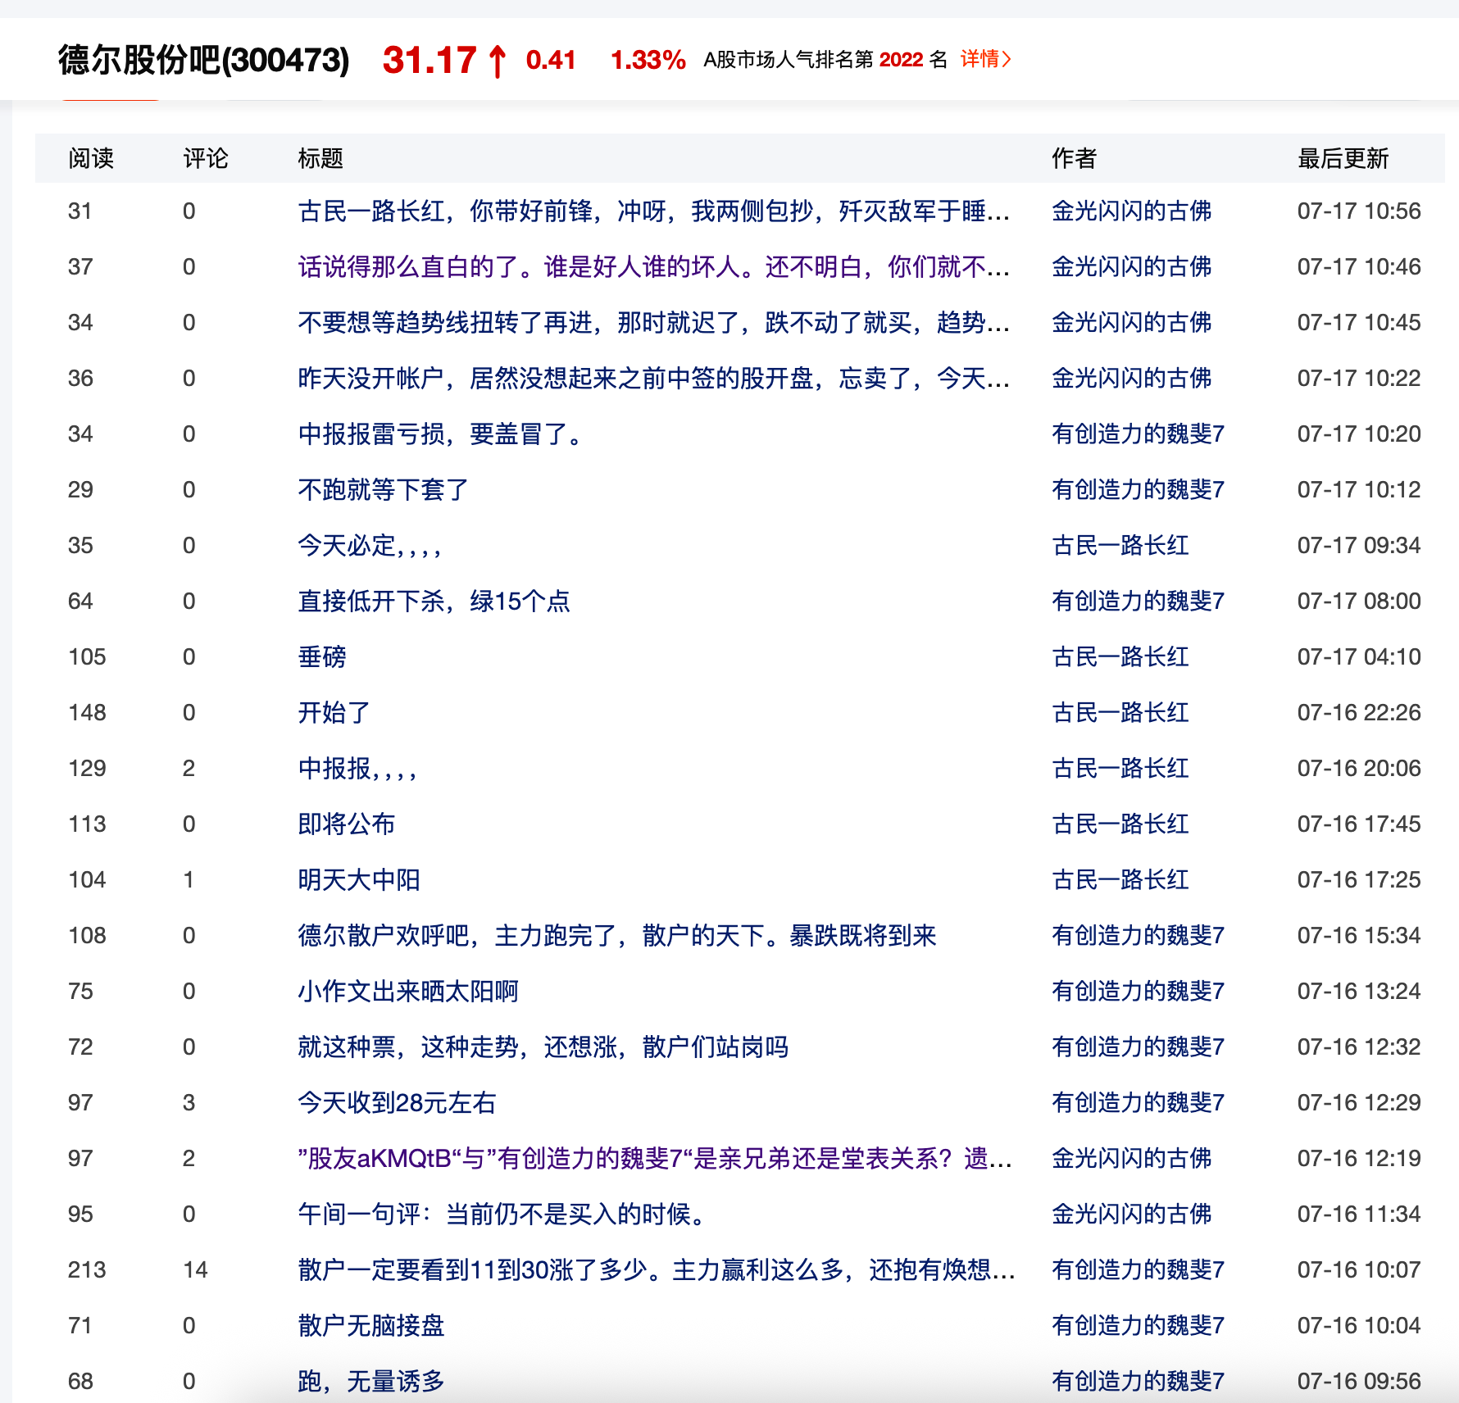Viewport: 1459px width, 1403px height.
Task: Open author 金光闪闪的古佛 on 07-16 11:34 row
Action: pyautogui.click(x=1132, y=1215)
